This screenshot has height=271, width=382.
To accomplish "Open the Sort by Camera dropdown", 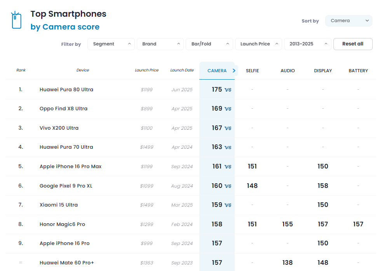I will tap(349, 21).
